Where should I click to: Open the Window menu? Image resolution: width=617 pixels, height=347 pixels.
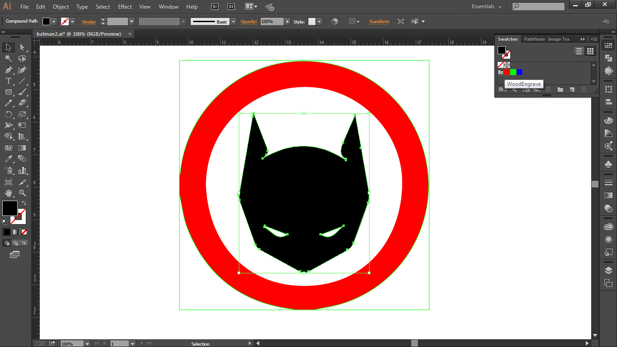coord(169,7)
